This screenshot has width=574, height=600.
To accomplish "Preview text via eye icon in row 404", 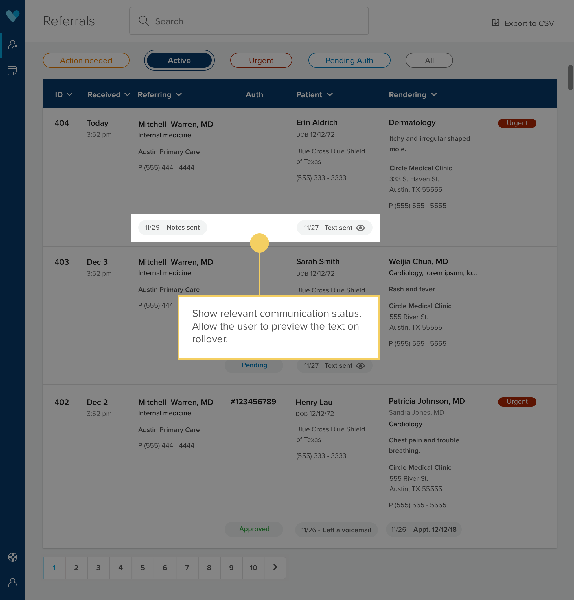I will [x=360, y=228].
